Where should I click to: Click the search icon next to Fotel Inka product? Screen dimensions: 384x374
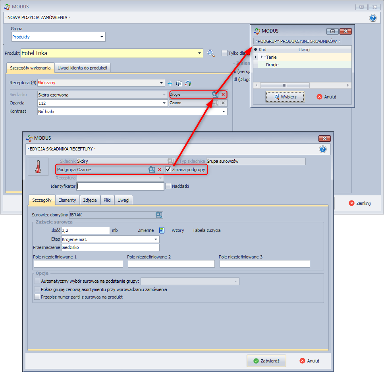(x=211, y=53)
